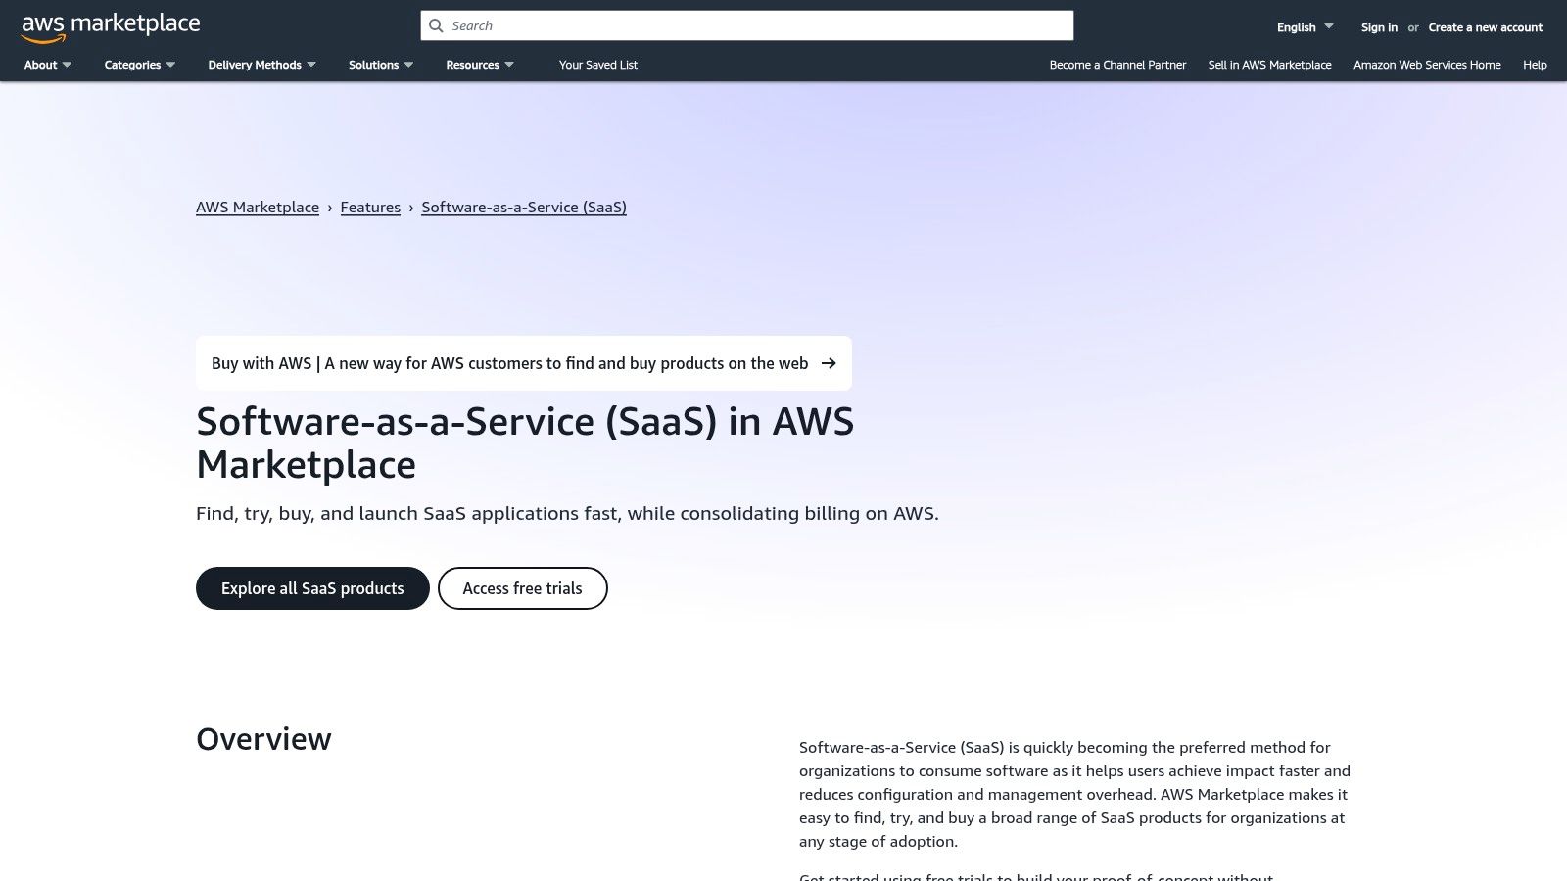This screenshot has height=881, width=1567.
Task: Click the arrow on the Buy with AWS banner
Action: pos(829,362)
